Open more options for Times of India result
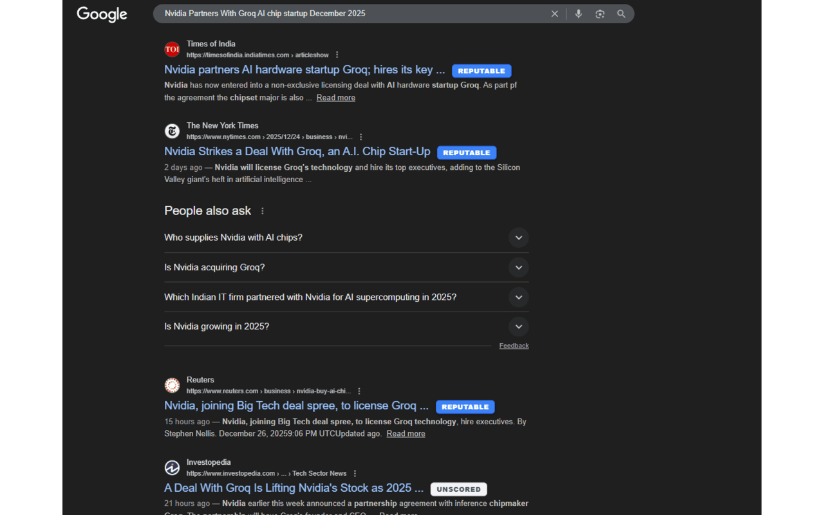The width and height of the screenshot is (824, 515). [337, 55]
